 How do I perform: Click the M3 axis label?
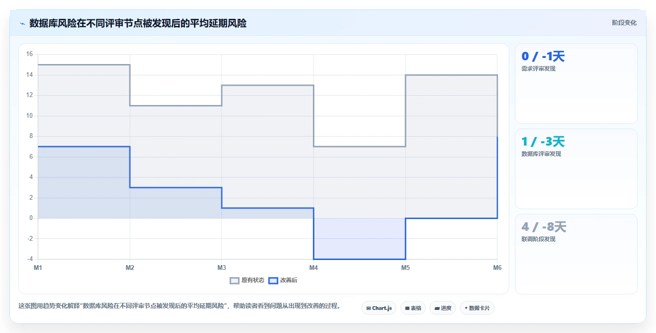pyautogui.click(x=221, y=268)
